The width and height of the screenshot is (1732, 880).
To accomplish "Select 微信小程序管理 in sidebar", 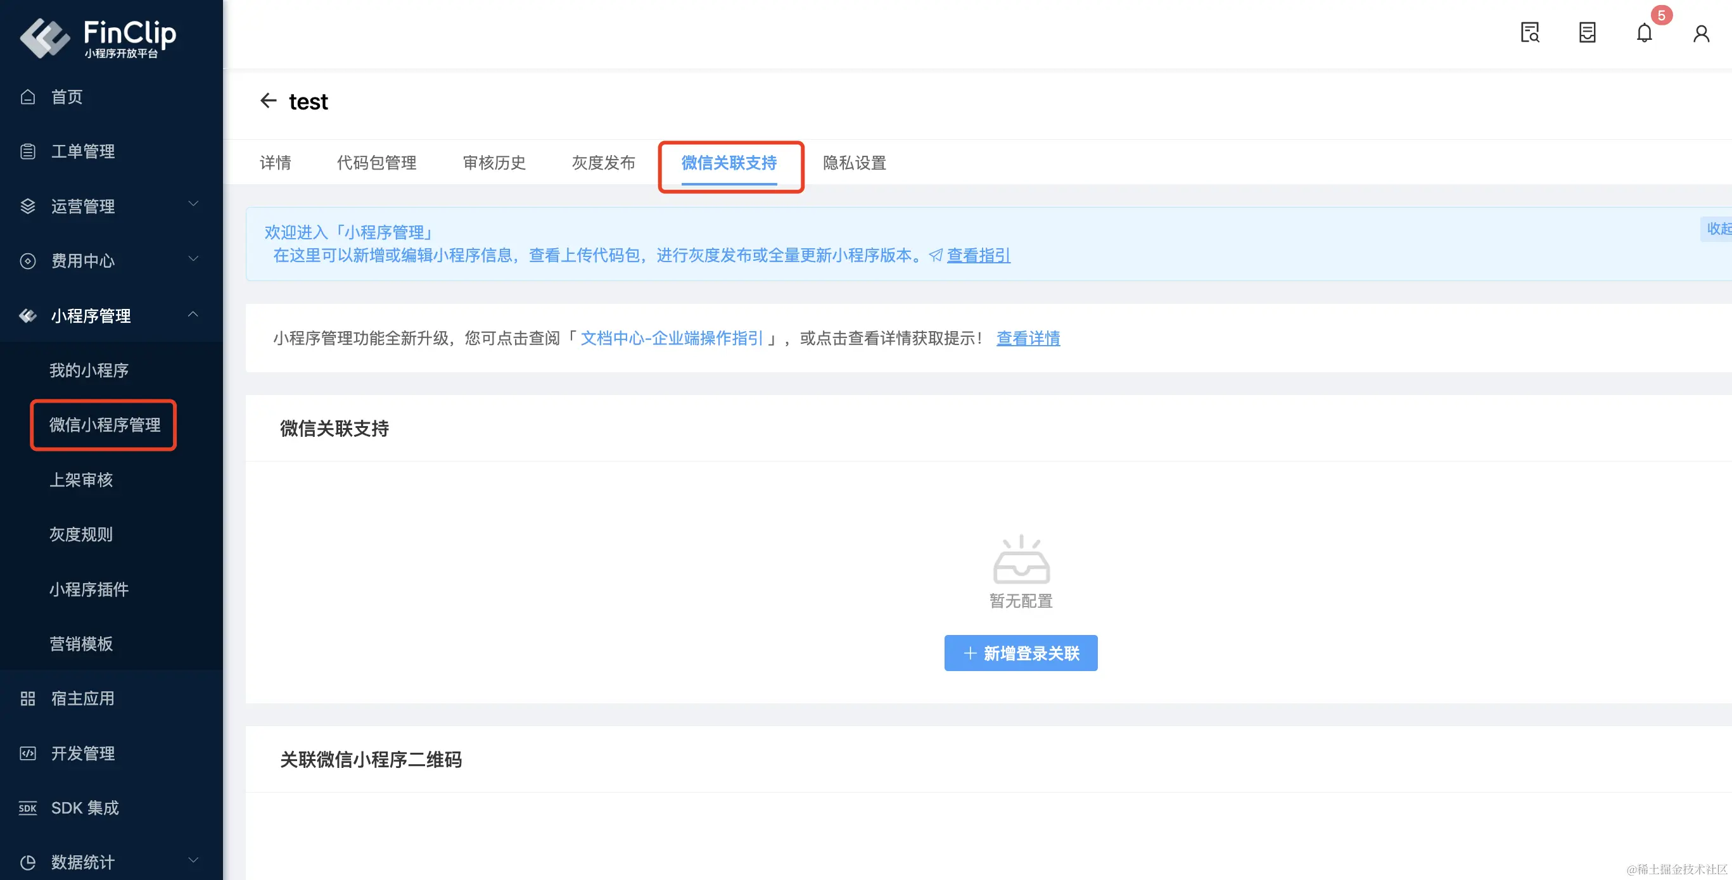I will (x=105, y=425).
